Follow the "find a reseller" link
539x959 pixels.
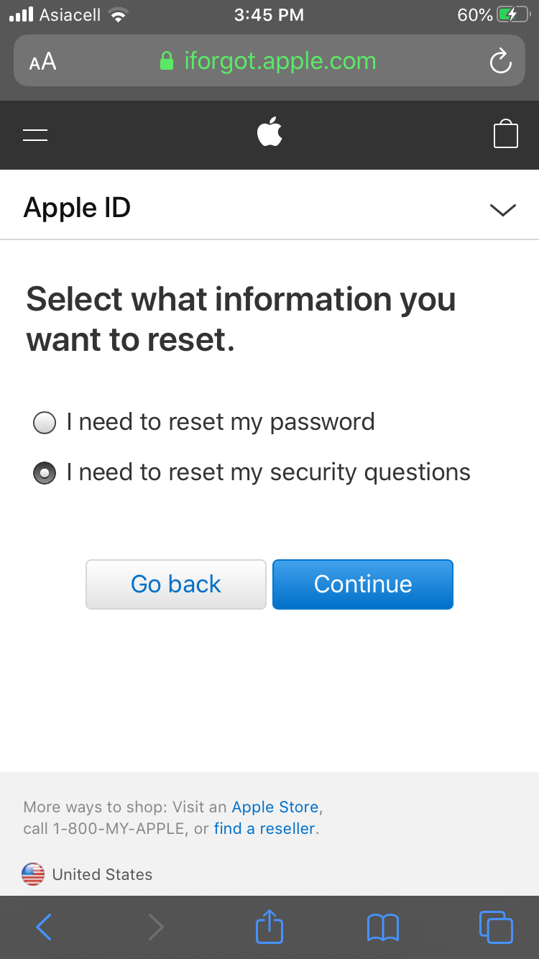click(x=264, y=828)
